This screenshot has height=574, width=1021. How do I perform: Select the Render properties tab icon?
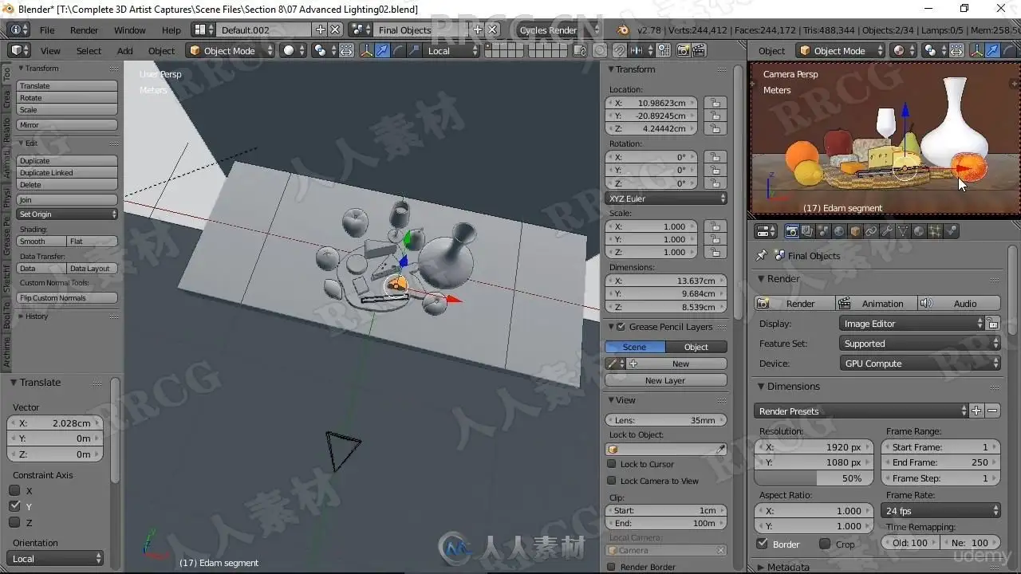pos(792,231)
